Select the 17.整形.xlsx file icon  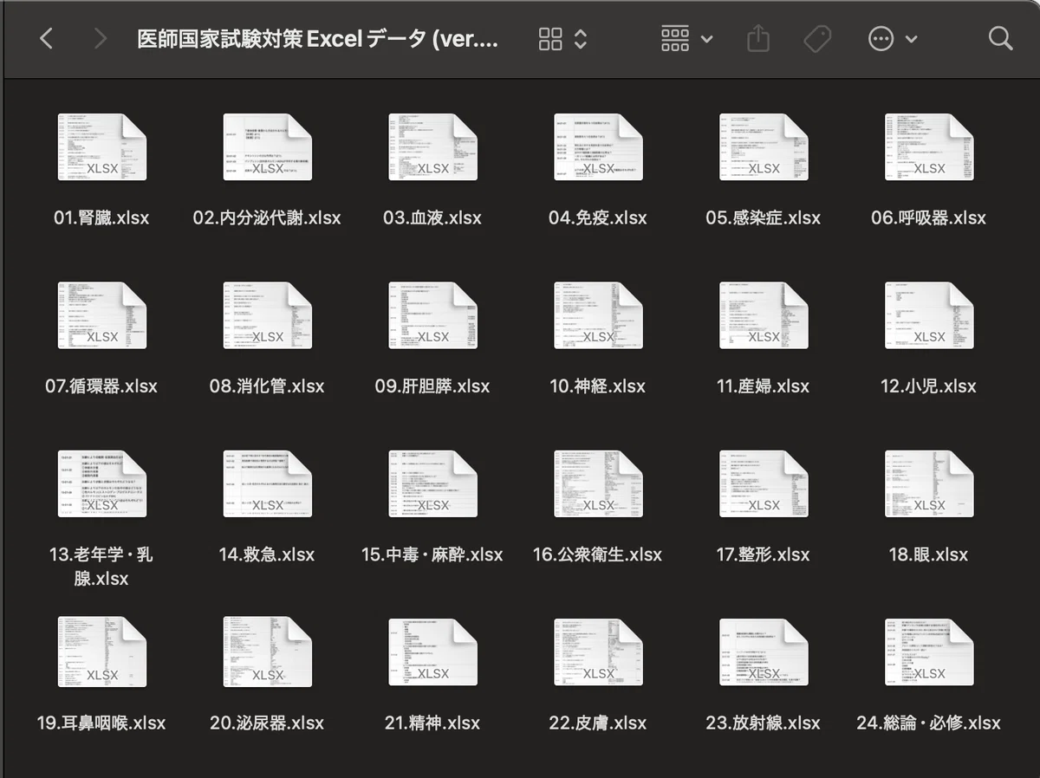[764, 483]
